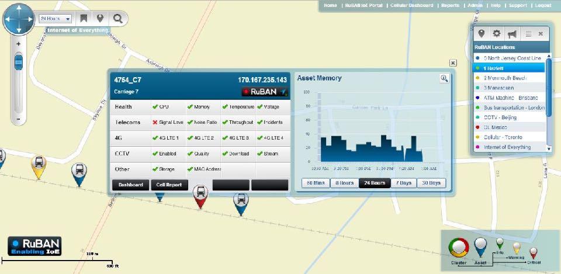
Task: Click the RuBAN logo badge in asset header
Action: (265, 92)
